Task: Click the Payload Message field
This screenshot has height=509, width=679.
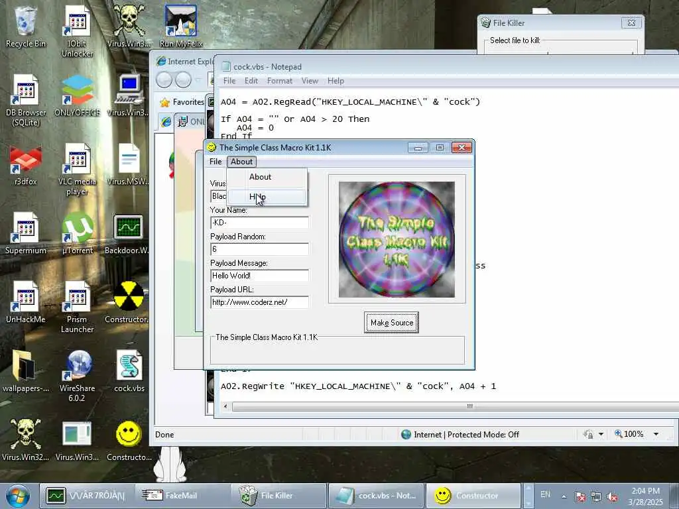Action: (x=259, y=276)
